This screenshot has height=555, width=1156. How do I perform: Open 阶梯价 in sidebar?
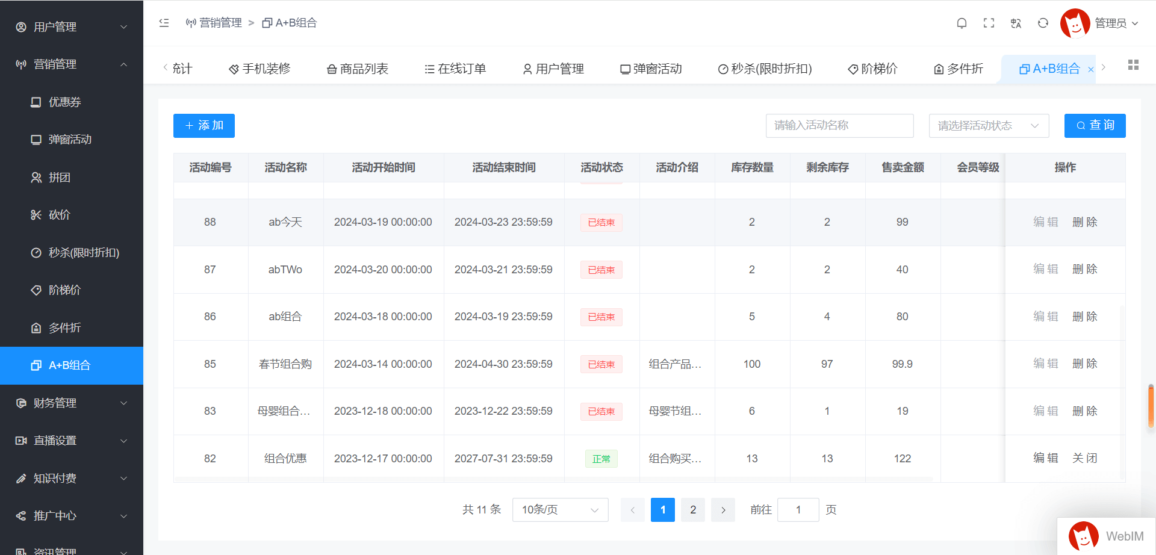(x=72, y=290)
